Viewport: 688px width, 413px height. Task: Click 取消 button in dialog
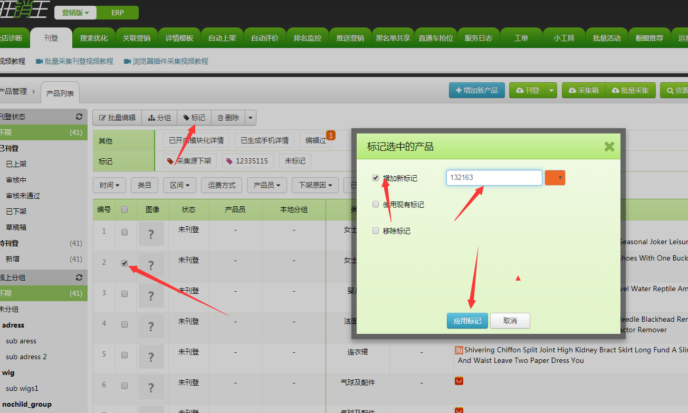click(x=510, y=321)
